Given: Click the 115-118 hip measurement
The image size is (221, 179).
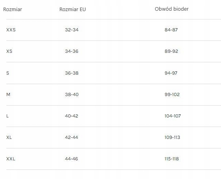Looking at the screenshot, I should pos(171,159).
